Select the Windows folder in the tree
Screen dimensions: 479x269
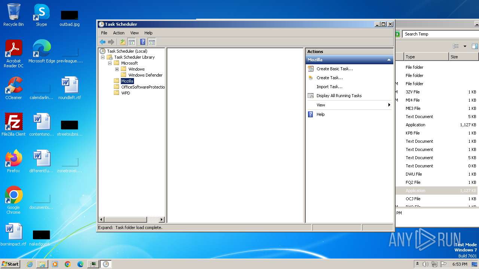coord(137,69)
